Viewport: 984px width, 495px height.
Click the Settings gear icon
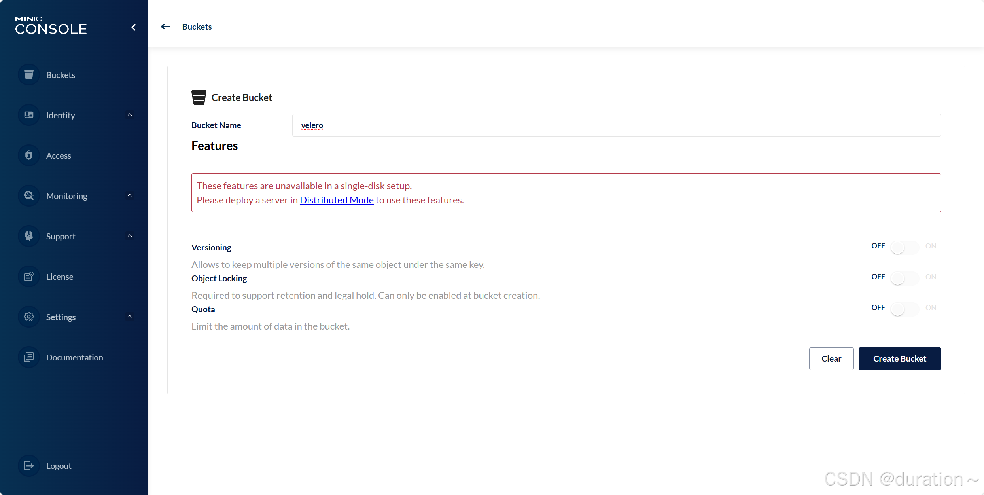tap(29, 317)
